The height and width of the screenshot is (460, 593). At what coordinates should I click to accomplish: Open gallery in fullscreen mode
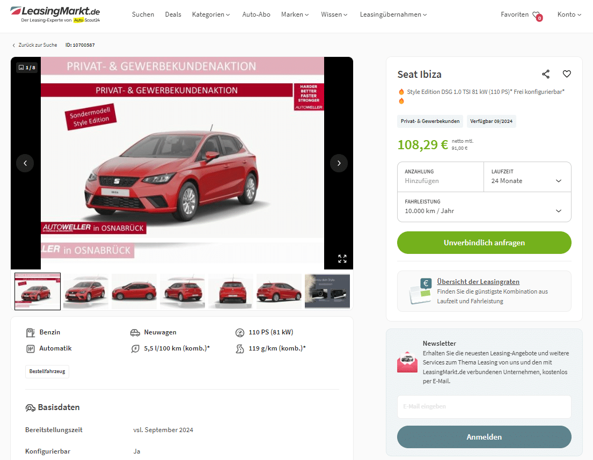click(x=342, y=259)
